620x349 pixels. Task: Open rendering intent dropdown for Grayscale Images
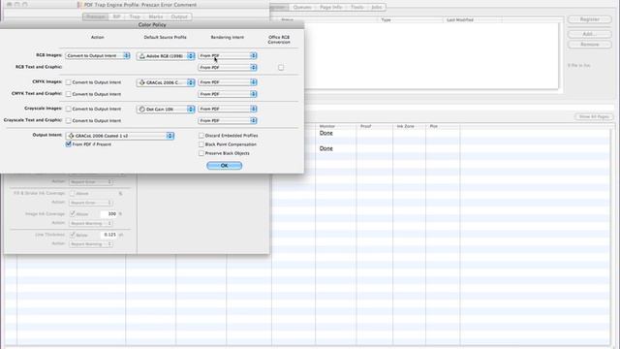tap(228, 109)
